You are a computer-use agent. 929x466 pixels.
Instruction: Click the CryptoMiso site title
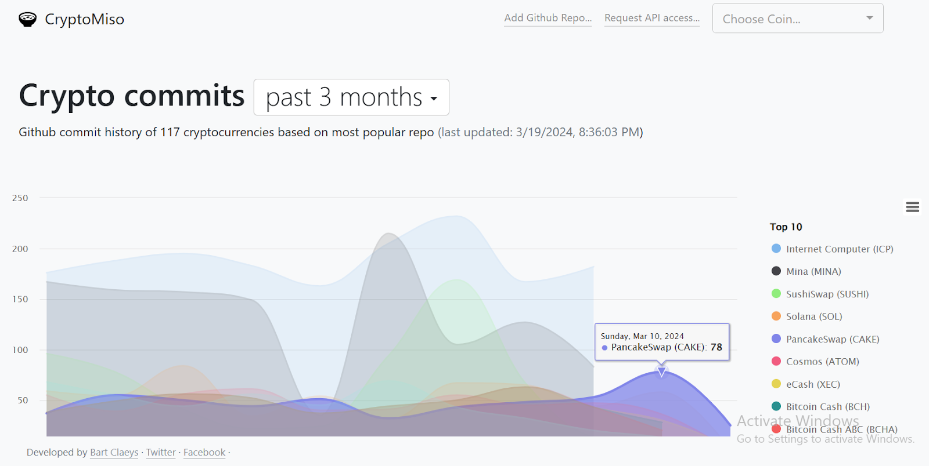click(84, 20)
